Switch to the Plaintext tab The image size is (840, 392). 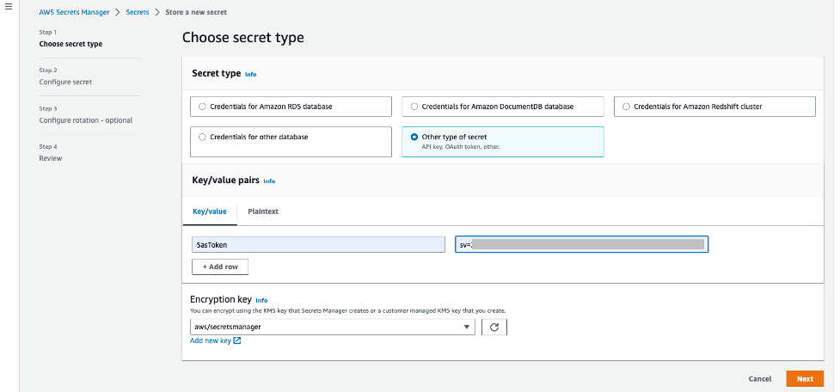[262, 211]
